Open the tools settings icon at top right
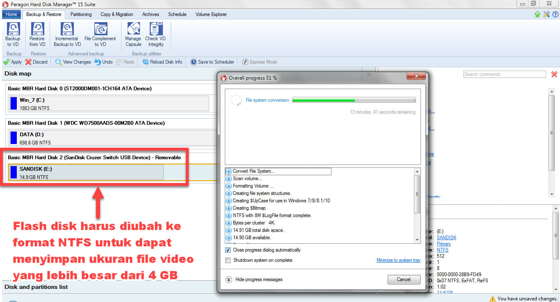Screen dimensions: 560x302 546,14
